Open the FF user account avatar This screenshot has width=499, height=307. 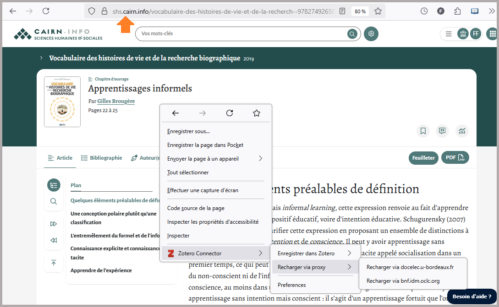(476, 34)
